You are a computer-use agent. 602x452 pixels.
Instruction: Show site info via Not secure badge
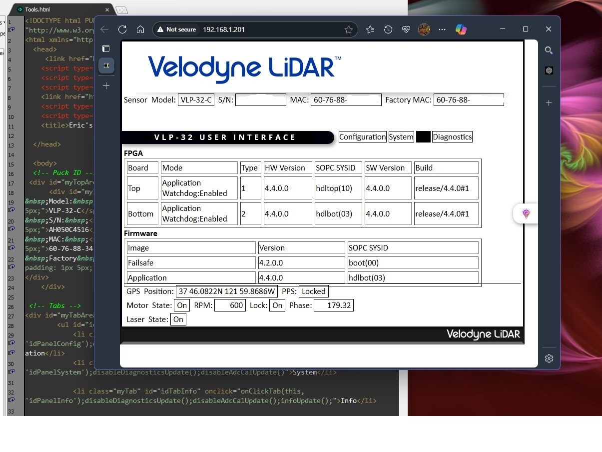point(176,29)
